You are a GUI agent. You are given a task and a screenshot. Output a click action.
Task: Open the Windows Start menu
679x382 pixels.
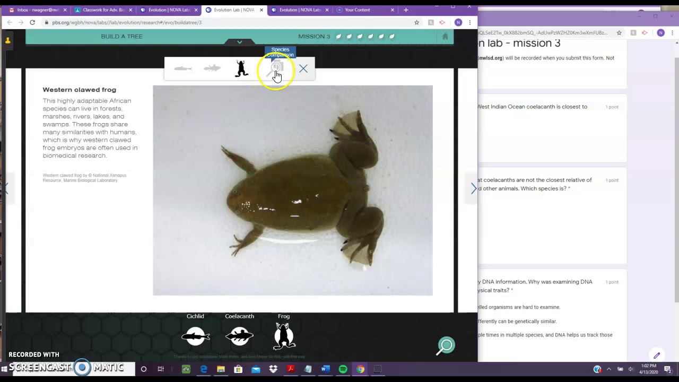coord(5,369)
